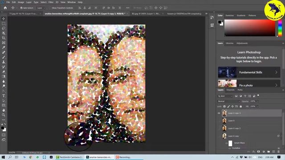The width and height of the screenshot is (285, 160).
Task: Open the Opacity value dropdown arrow
Action: click(257, 101)
